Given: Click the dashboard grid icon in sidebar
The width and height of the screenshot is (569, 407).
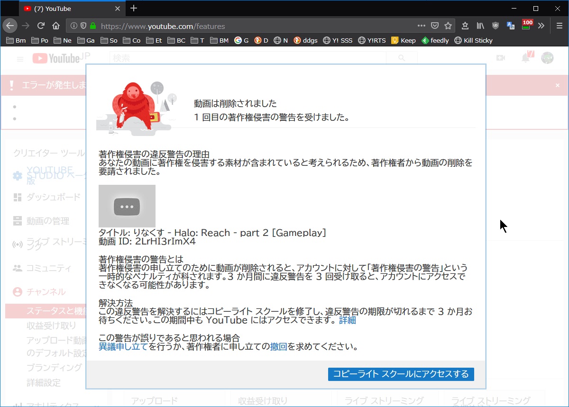Looking at the screenshot, I should 18,197.
